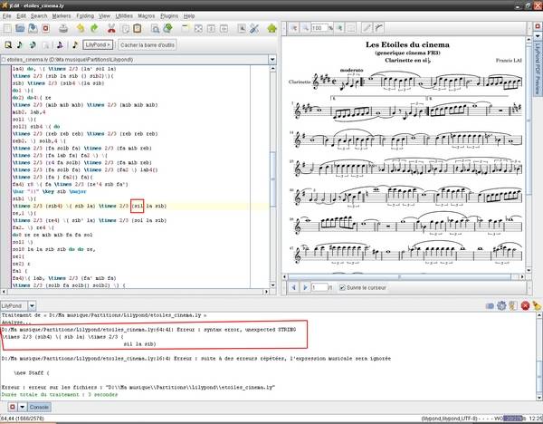Select the LilyPond PDF Preview side tab
Screen dimensions: 543x424
point(538,68)
